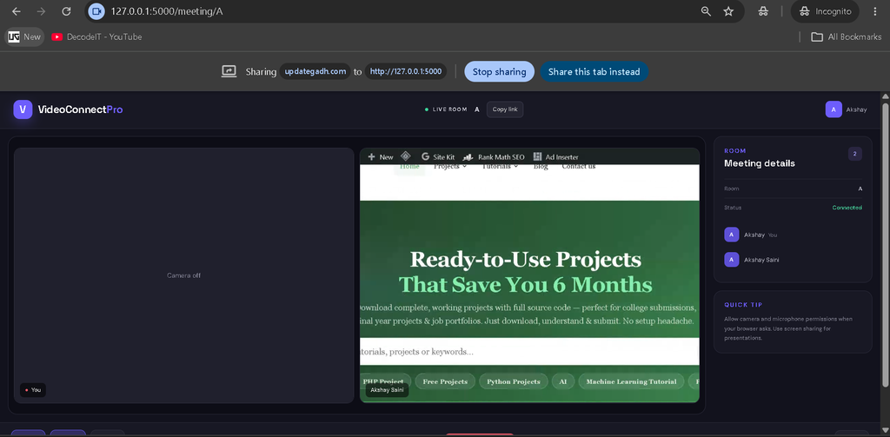Click the page vertical scrollbar
Image resolution: width=890 pixels, height=437 pixels.
(x=885, y=245)
